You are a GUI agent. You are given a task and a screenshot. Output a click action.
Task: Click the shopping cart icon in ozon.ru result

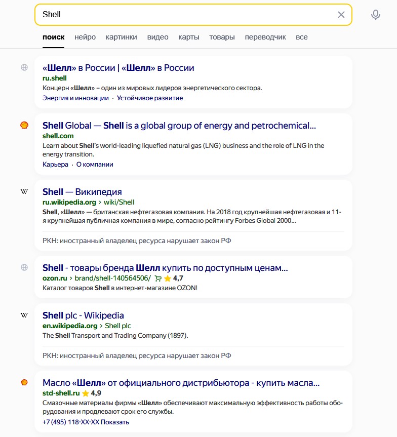pos(158,278)
